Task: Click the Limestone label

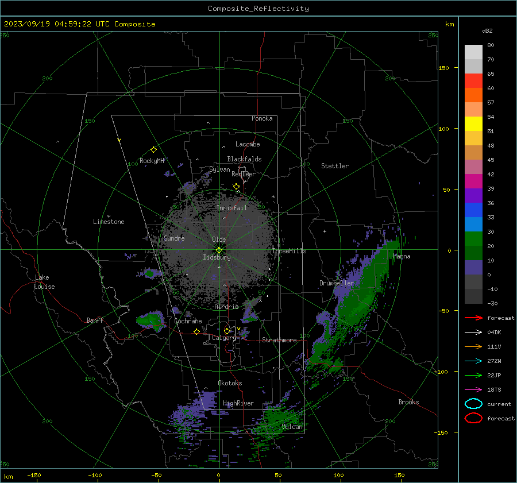Action: point(109,222)
